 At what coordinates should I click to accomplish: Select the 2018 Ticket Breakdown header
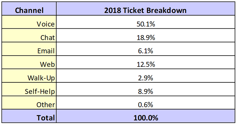pos(145,11)
